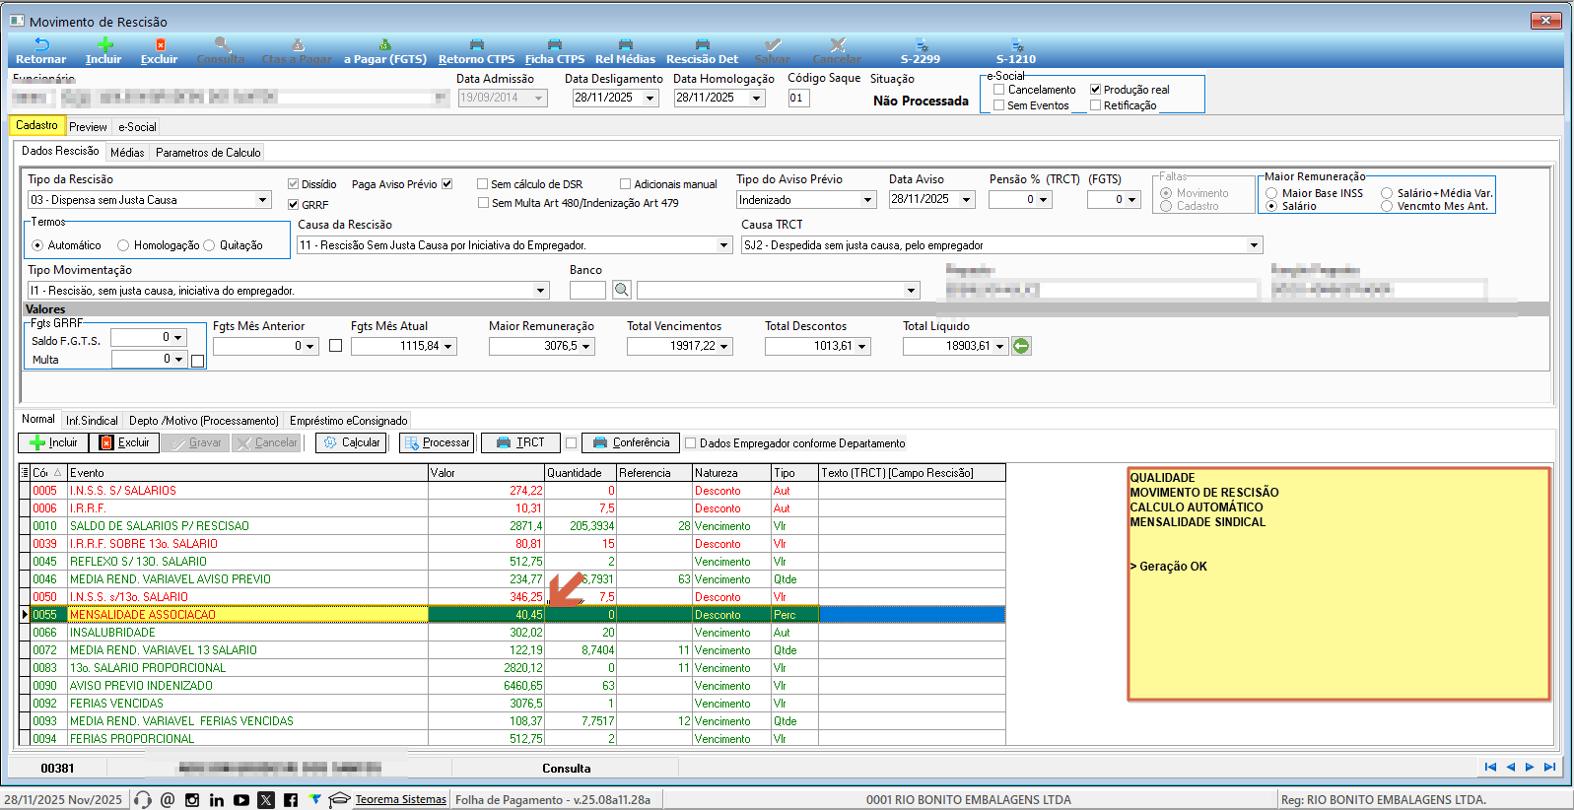Expand the Tipo do Aviso Prévio dropdown
Image resolution: width=1574 pixels, height=810 pixels.
(x=867, y=200)
